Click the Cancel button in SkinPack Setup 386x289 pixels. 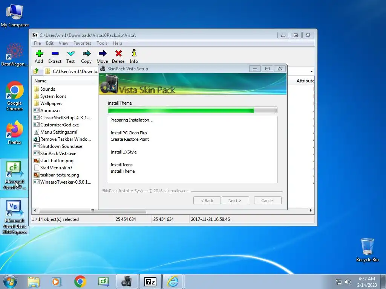[268, 201]
